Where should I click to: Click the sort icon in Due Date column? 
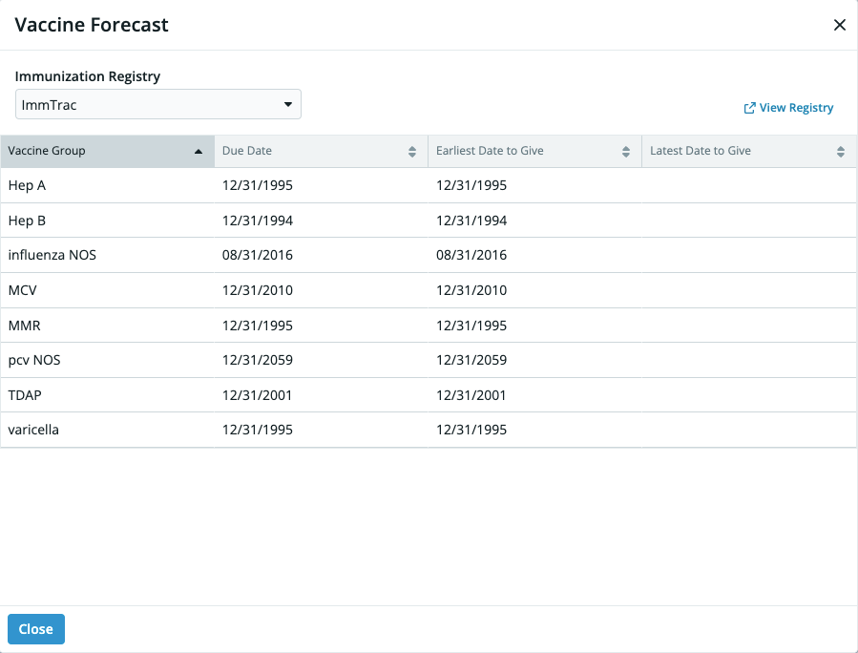412,152
